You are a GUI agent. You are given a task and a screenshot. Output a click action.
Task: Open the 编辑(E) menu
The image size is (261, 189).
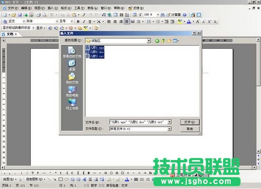point(26,8)
